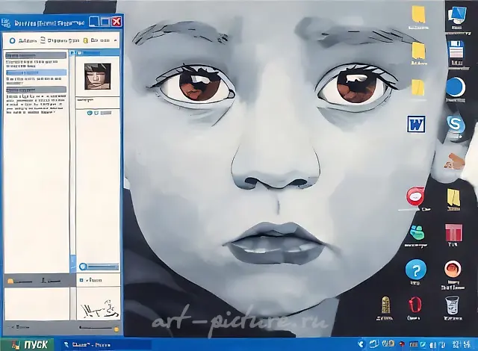Launch the green puzzle-shaped desktop icon

coord(416,234)
